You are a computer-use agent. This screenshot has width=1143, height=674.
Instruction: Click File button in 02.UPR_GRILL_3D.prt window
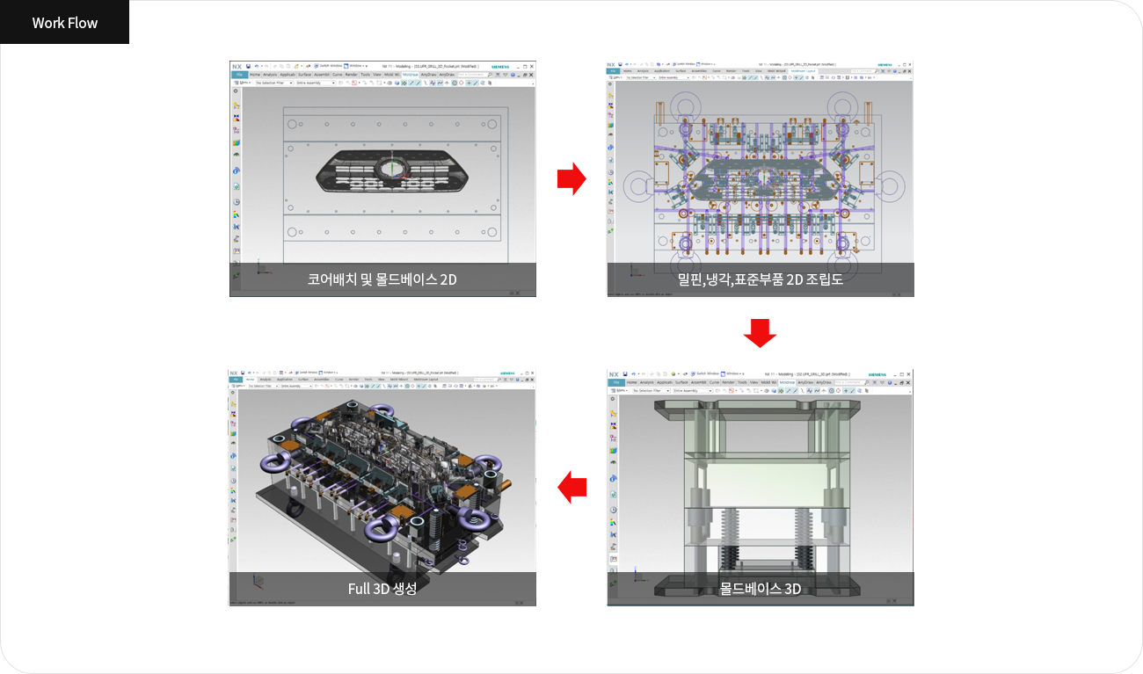click(x=616, y=382)
